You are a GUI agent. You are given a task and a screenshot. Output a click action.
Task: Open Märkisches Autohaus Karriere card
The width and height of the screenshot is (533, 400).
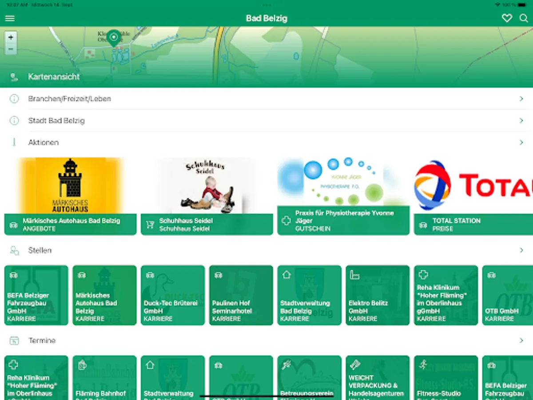105,295
